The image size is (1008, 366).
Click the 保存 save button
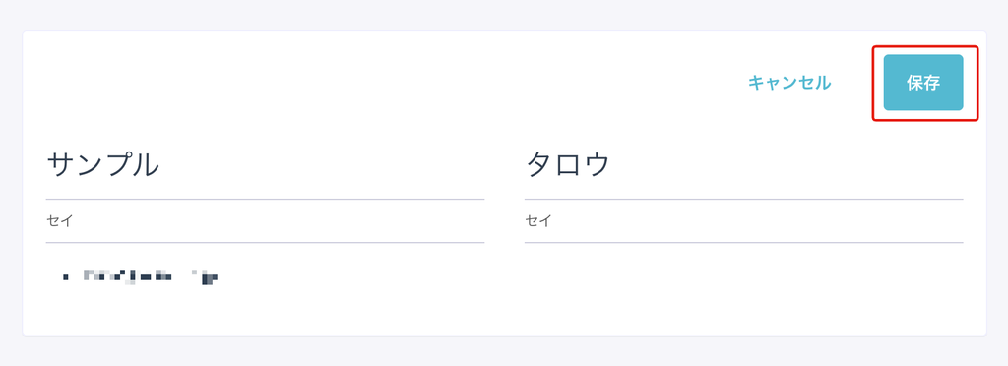[x=923, y=83]
